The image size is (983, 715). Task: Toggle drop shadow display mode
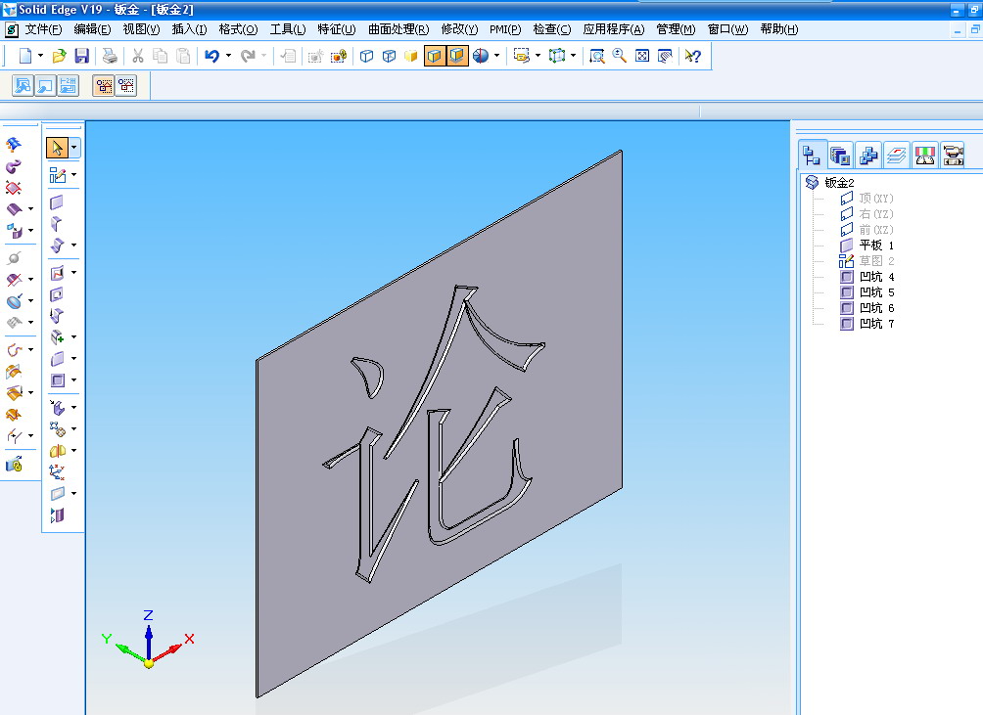click(457, 56)
